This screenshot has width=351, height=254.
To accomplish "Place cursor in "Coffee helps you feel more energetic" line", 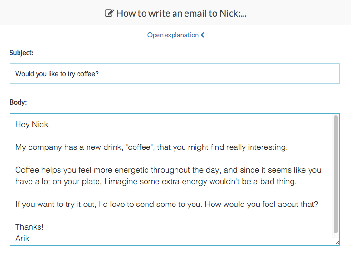I will pos(168,170).
